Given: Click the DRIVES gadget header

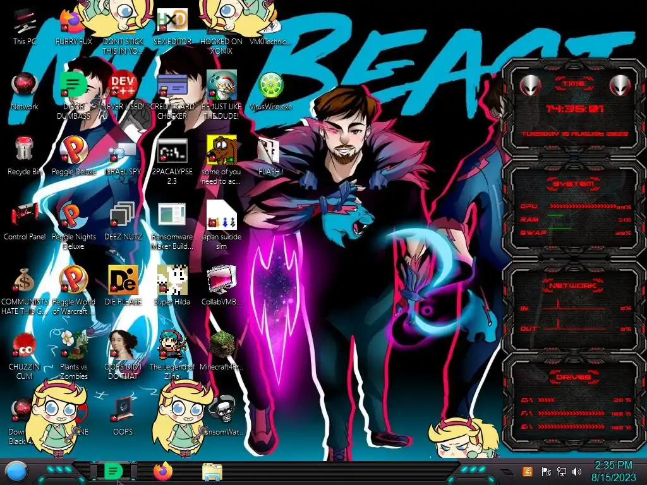Looking at the screenshot, I should click(x=572, y=377).
